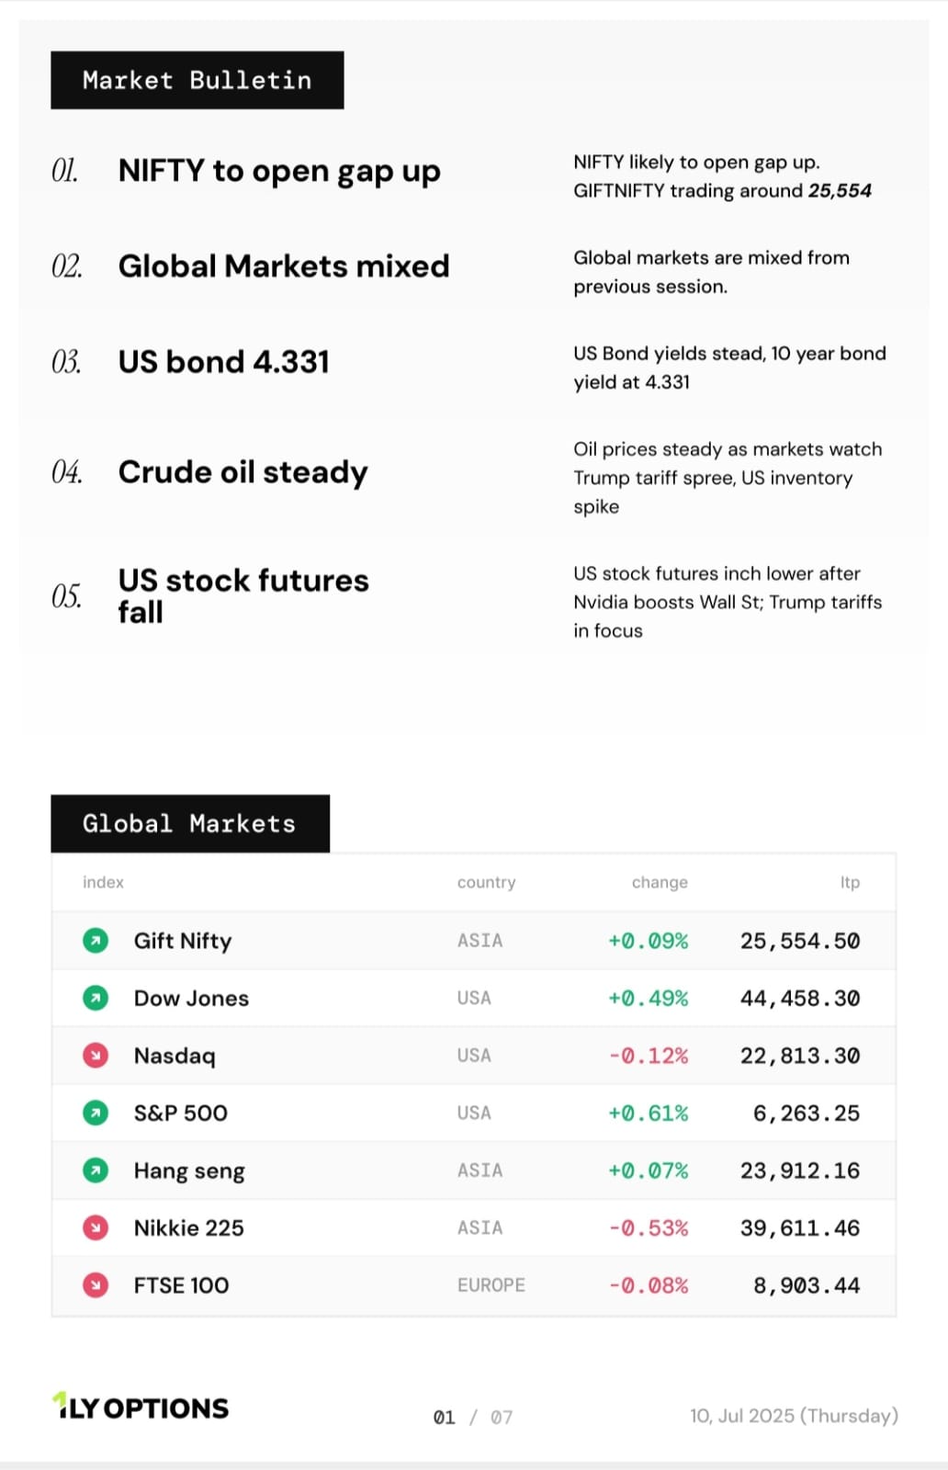Viewport: 948px width, 1470px height.
Task: Click the 'ltp' column header
Action: click(x=850, y=882)
